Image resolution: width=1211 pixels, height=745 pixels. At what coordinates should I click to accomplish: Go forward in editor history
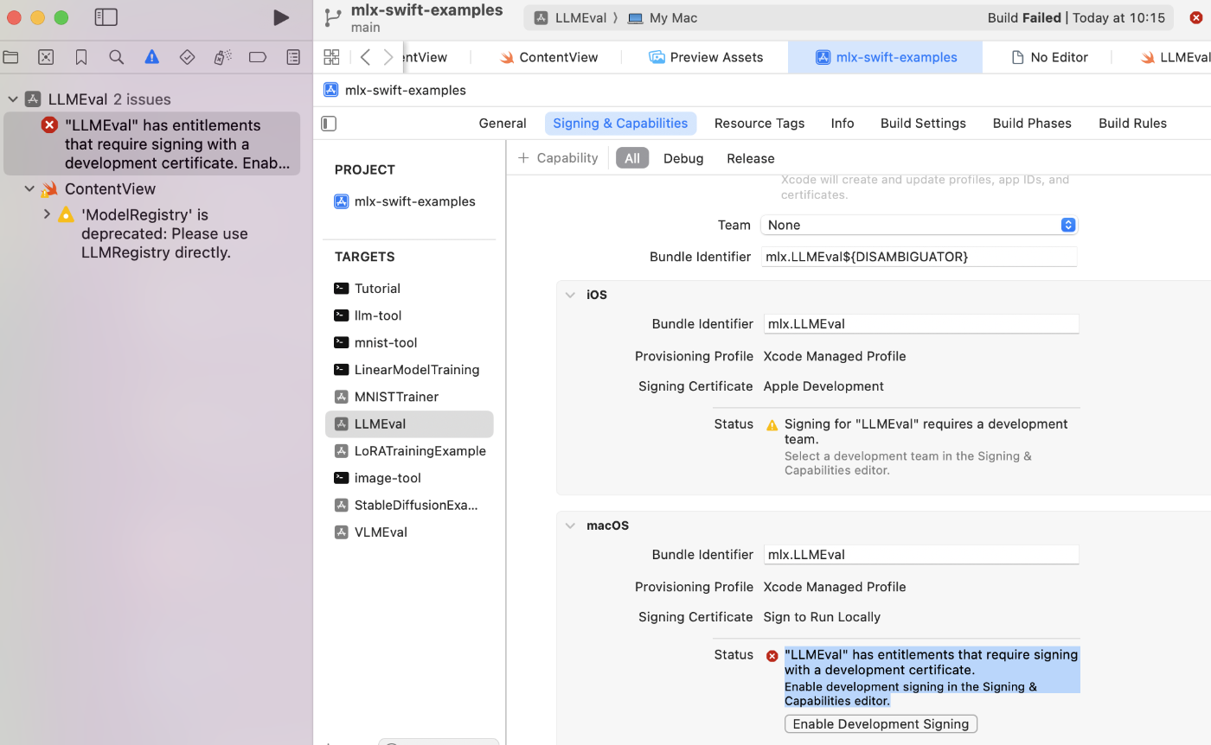click(388, 57)
